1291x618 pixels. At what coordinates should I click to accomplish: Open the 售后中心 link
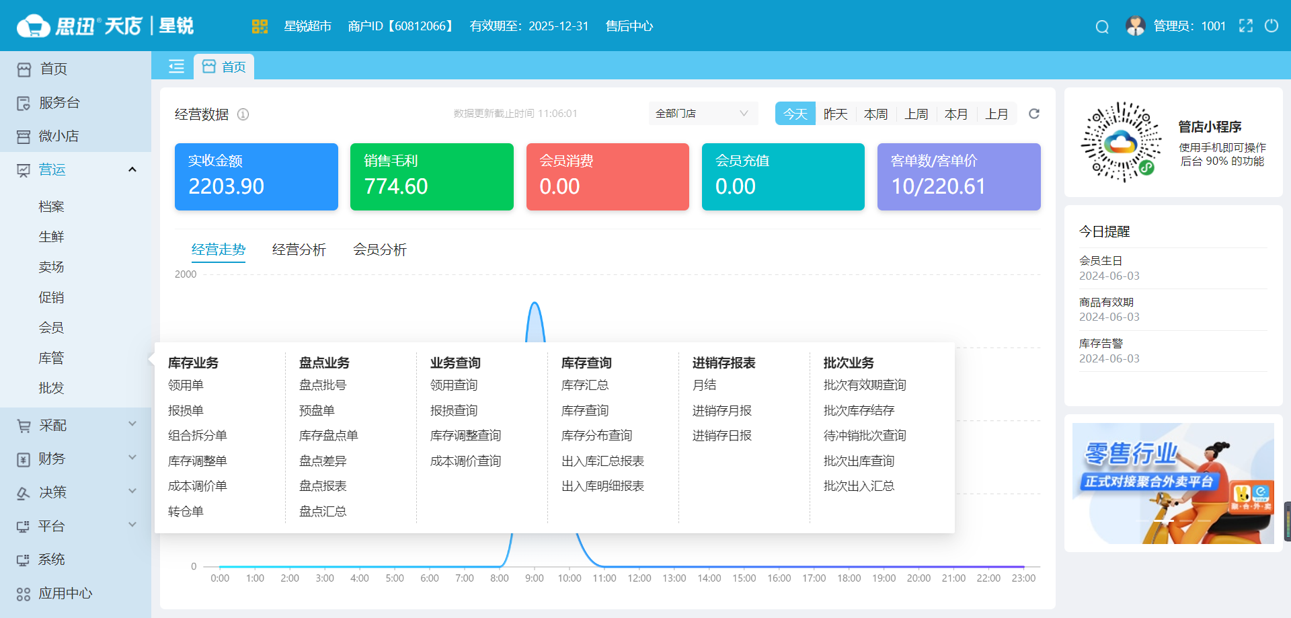click(x=628, y=27)
